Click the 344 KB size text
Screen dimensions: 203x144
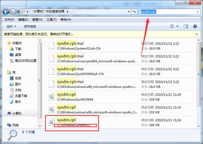click(154, 125)
